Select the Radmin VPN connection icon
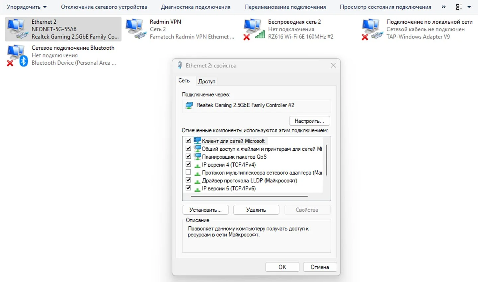The image size is (478, 282). (136, 29)
